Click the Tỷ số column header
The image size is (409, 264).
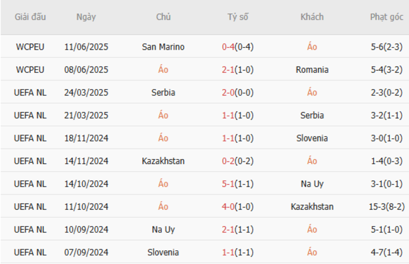pyautogui.click(x=238, y=17)
